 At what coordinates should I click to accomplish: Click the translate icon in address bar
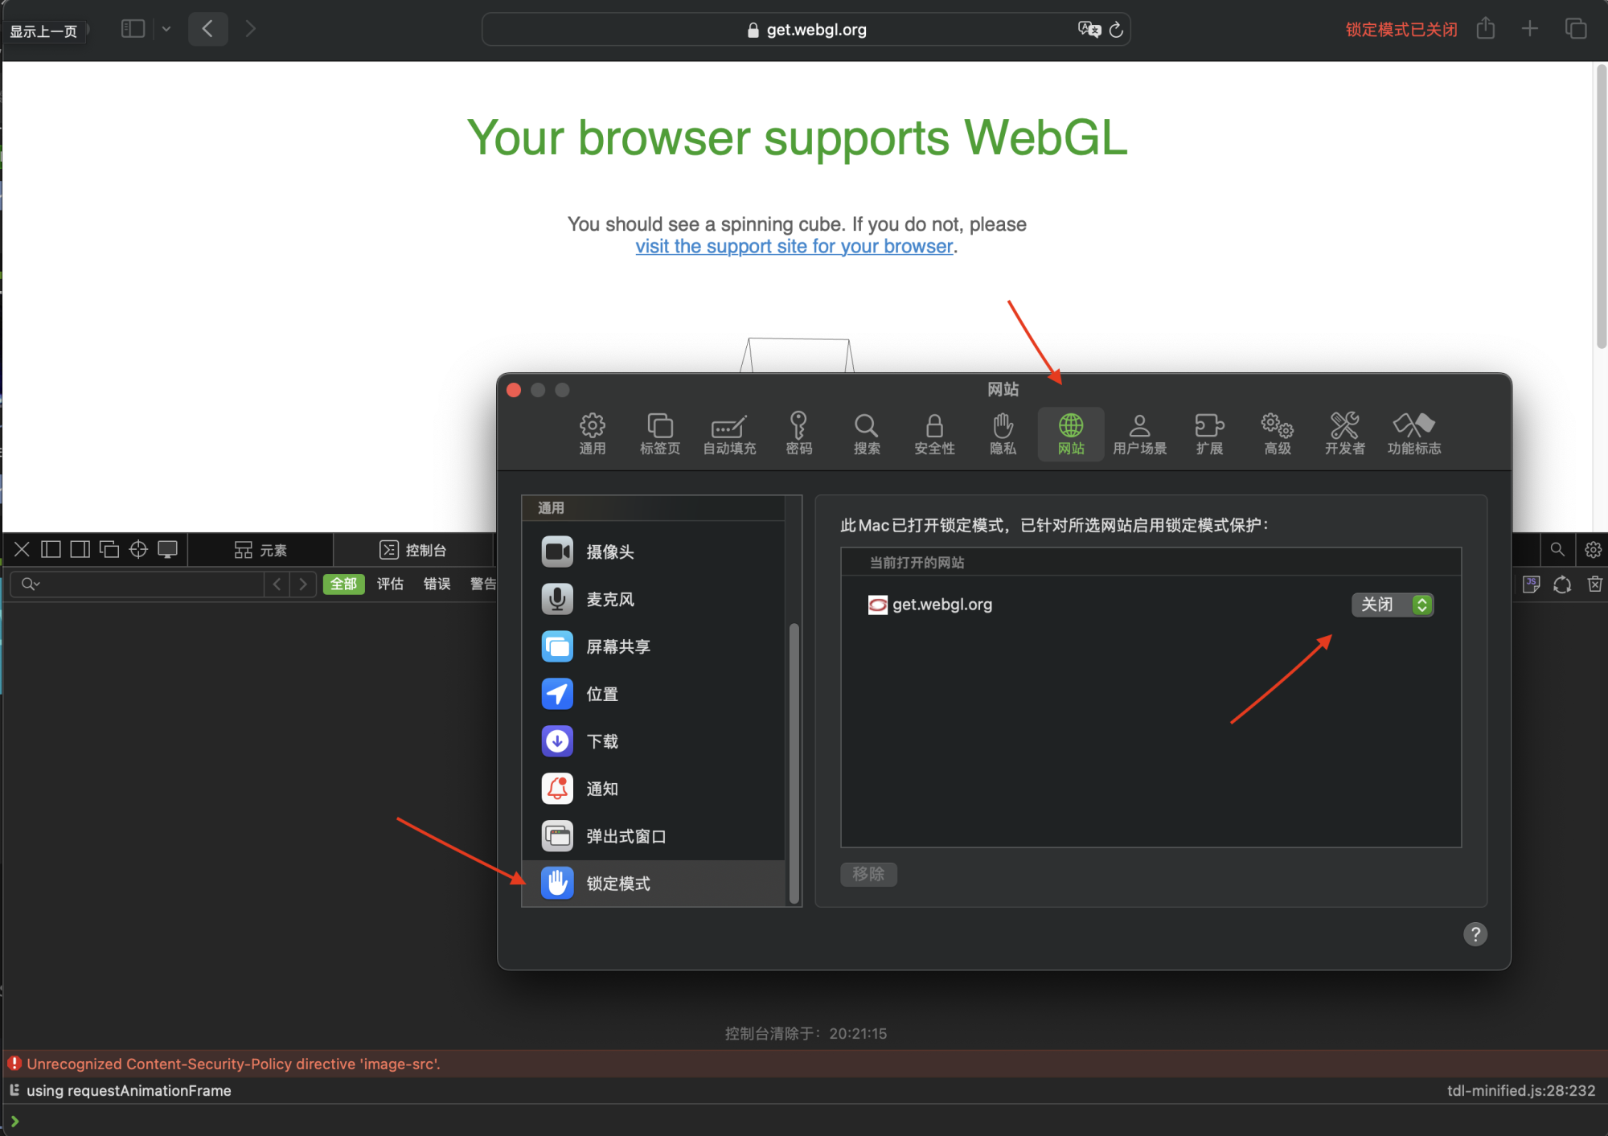(x=1089, y=30)
